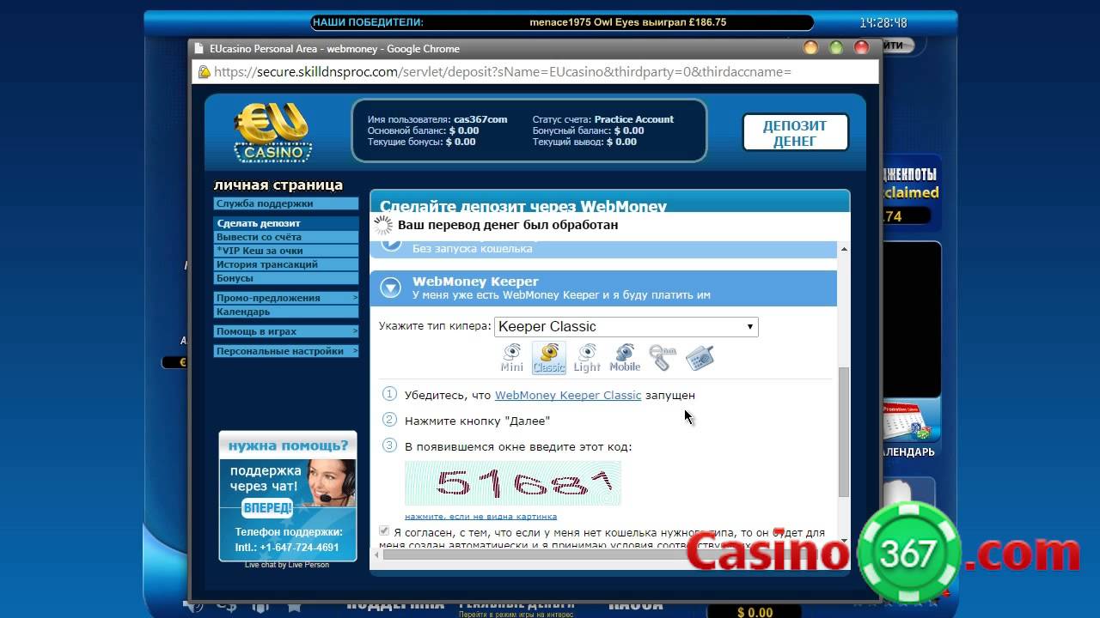Expand Персональные настройки submenu
The height and width of the screenshot is (618, 1100).
(286, 351)
